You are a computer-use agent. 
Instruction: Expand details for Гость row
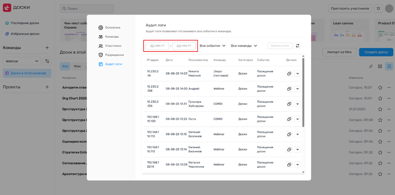pos(297,119)
